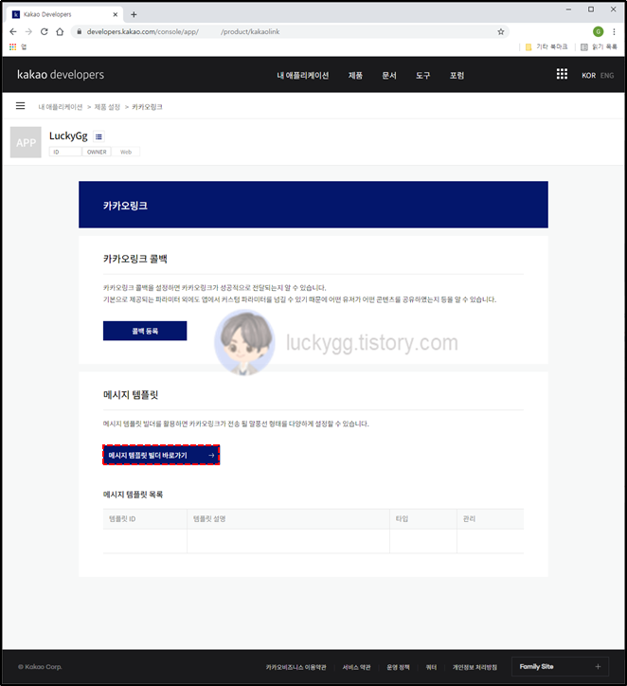Image resolution: width=627 pixels, height=686 pixels.
Task: Open 내 애플리케이션 menu
Action: (x=302, y=75)
